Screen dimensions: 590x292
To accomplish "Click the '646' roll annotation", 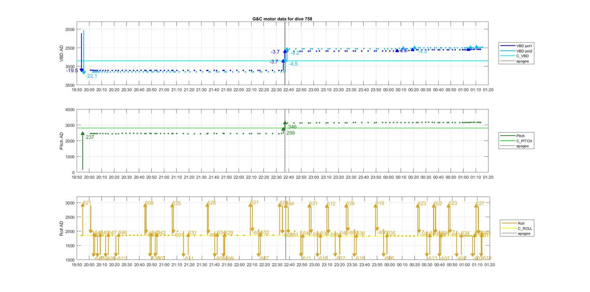I will [123, 233].
